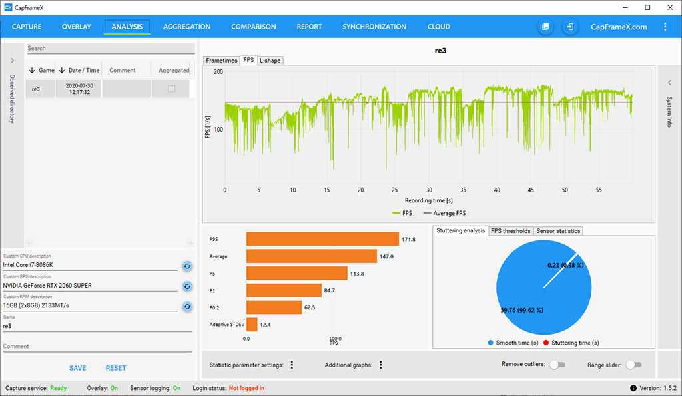
Task: Open the COMPARISON tab
Action: 253,27
